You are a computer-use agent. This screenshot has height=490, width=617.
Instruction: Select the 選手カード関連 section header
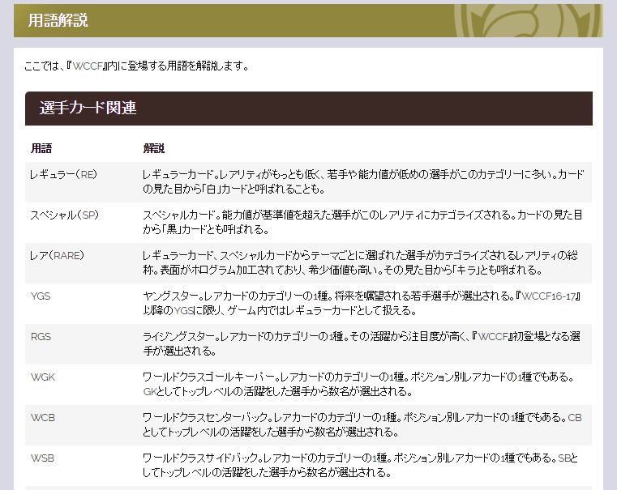(x=308, y=108)
